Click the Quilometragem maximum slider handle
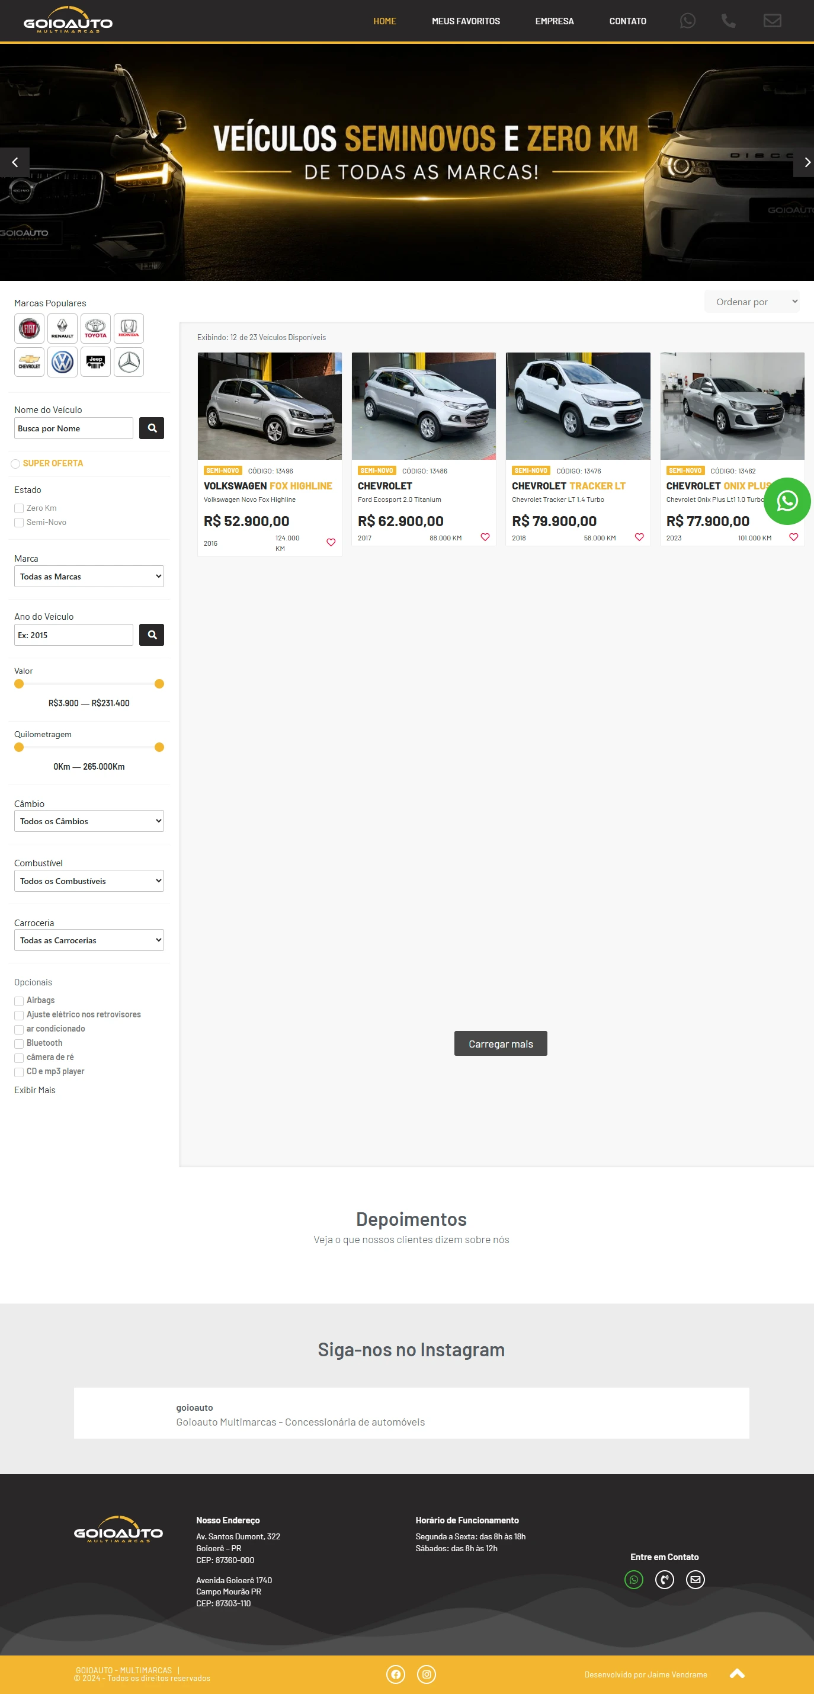Image resolution: width=814 pixels, height=1694 pixels. tap(159, 747)
